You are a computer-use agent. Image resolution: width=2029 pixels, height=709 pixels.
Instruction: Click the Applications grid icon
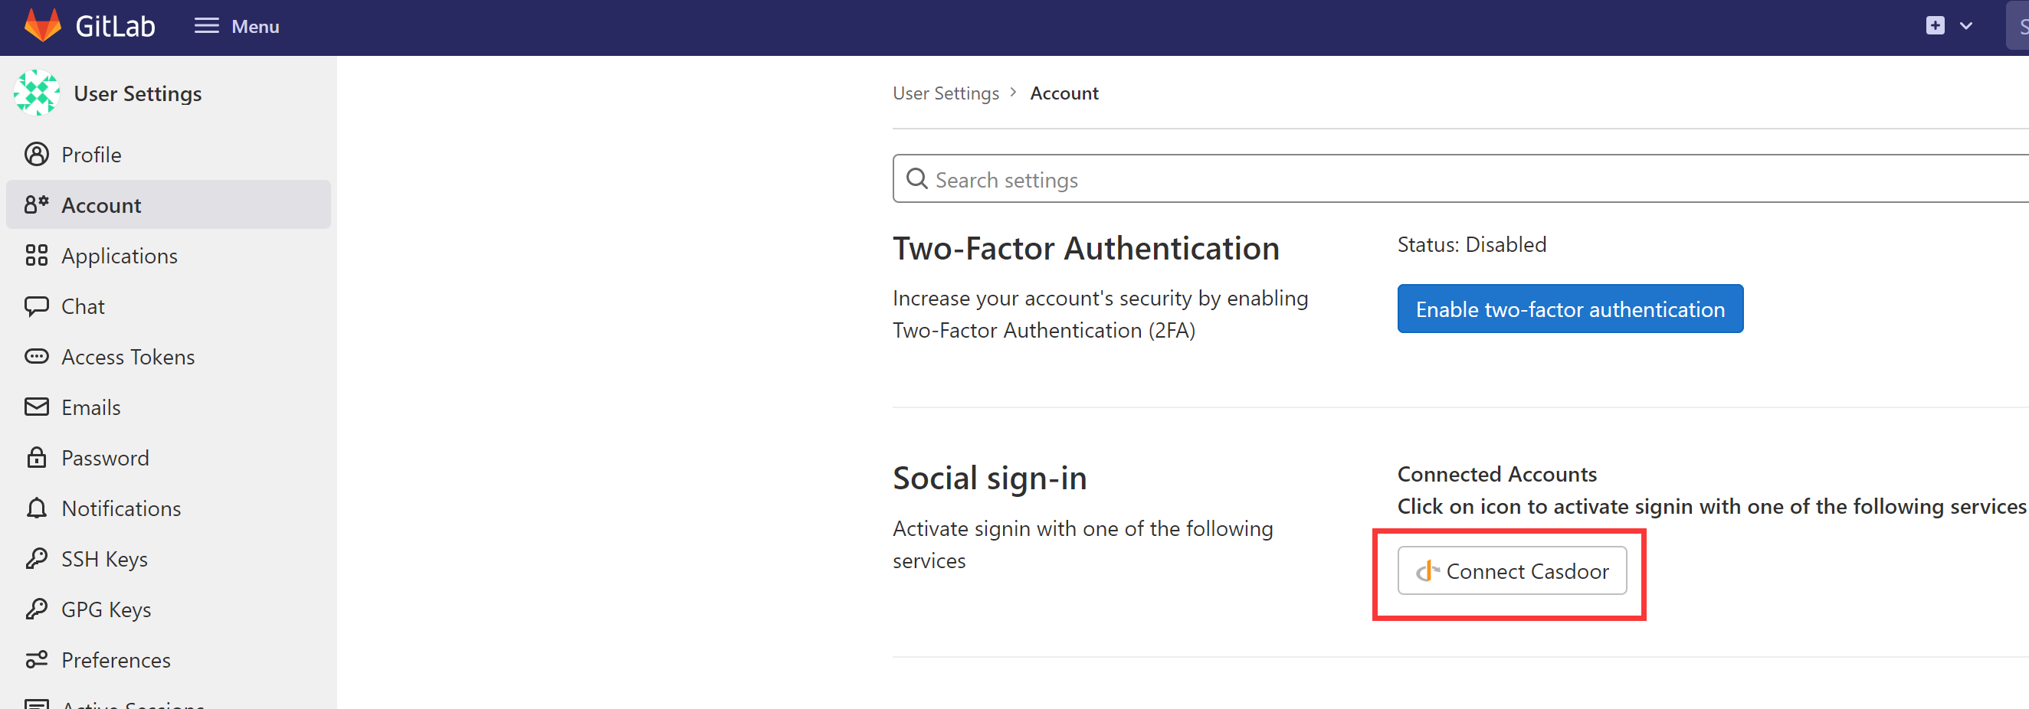tap(36, 255)
